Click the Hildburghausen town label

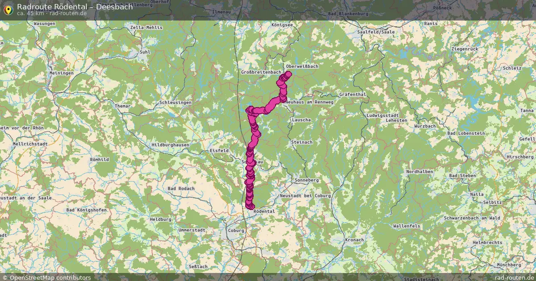[170, 145]
